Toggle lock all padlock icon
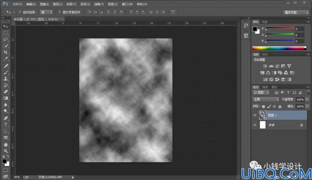This screenshot has width=312, height=180. coord(280,107)
